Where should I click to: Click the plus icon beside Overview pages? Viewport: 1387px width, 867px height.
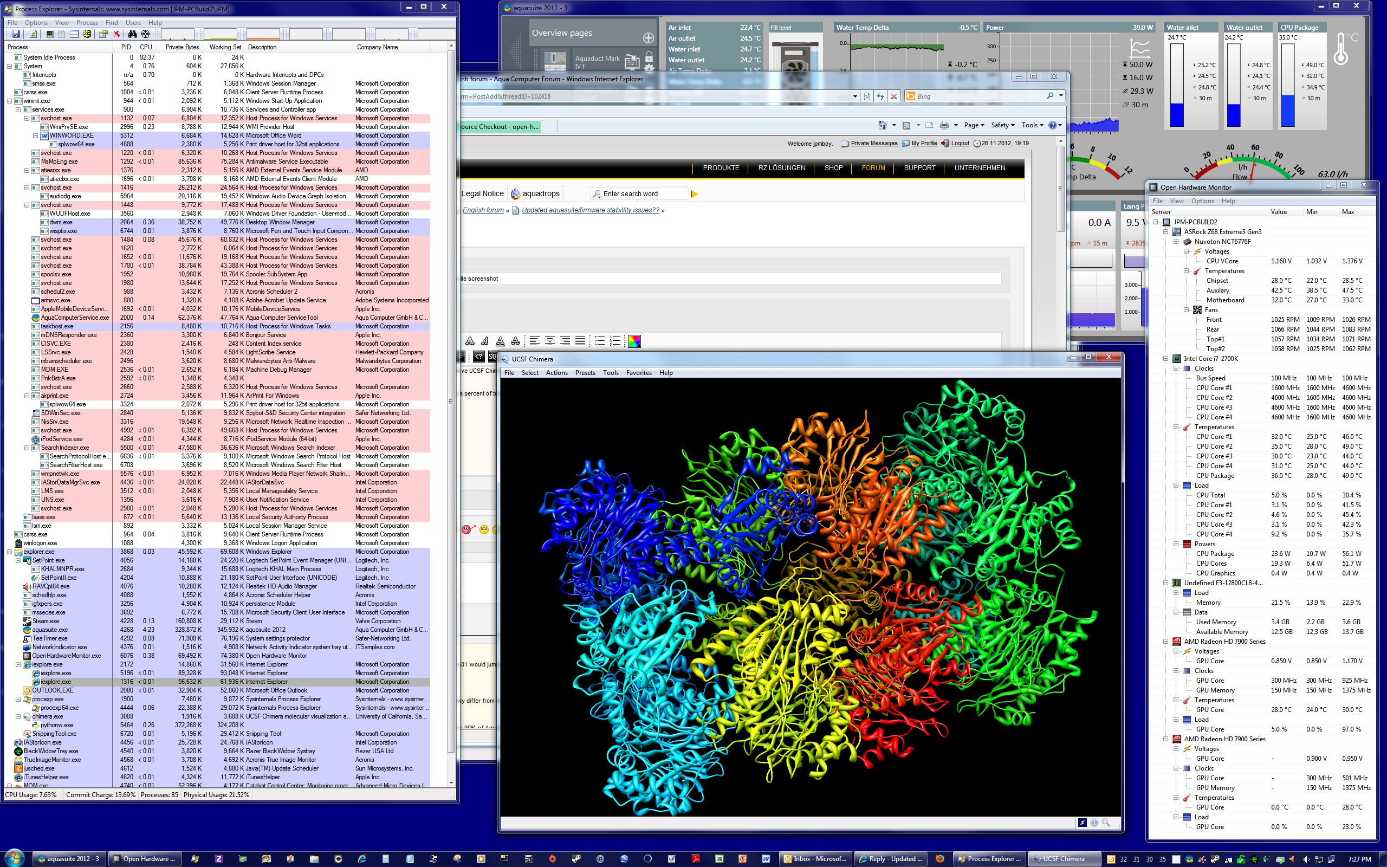pyautogui.click(x=648, y=38)
